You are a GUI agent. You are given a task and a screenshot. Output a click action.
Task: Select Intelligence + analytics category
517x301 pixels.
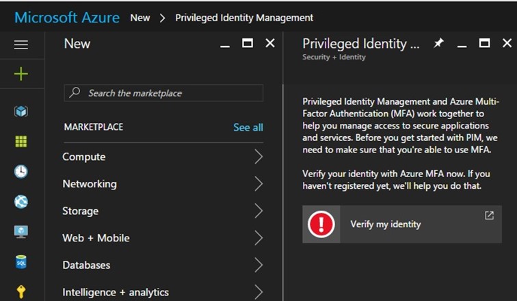coord(116,292)
